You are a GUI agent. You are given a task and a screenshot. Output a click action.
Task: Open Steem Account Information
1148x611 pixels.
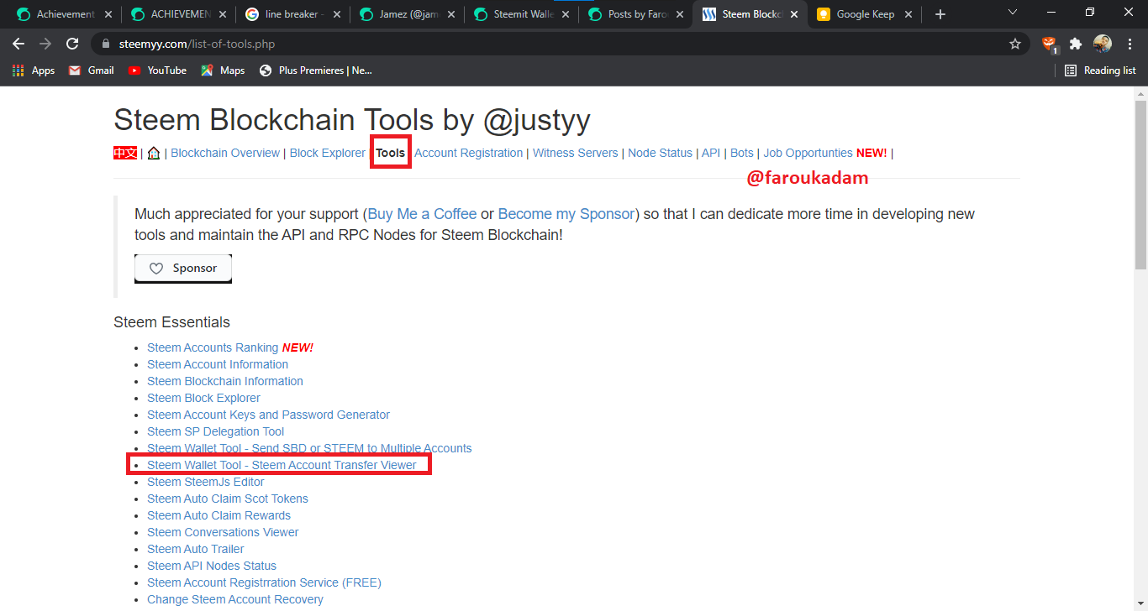pyautogui.click(x=218, y=364)
